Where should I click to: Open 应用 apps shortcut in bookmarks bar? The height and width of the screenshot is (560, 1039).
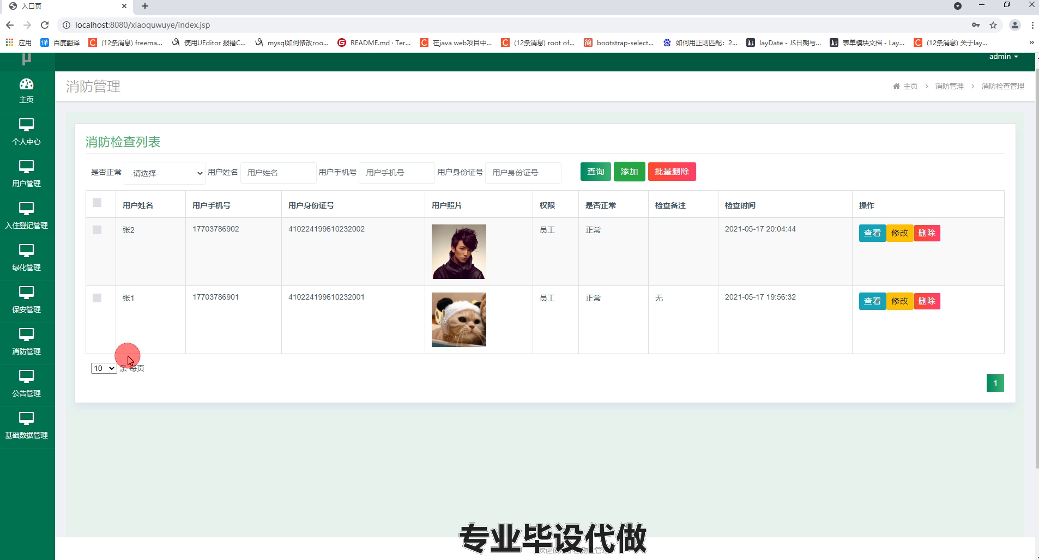19,42
